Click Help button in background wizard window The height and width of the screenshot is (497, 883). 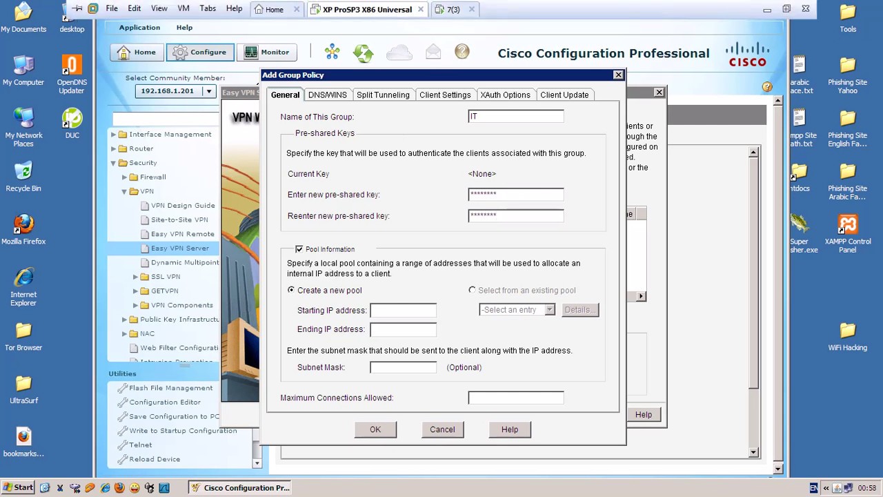[x=644, y=414]
